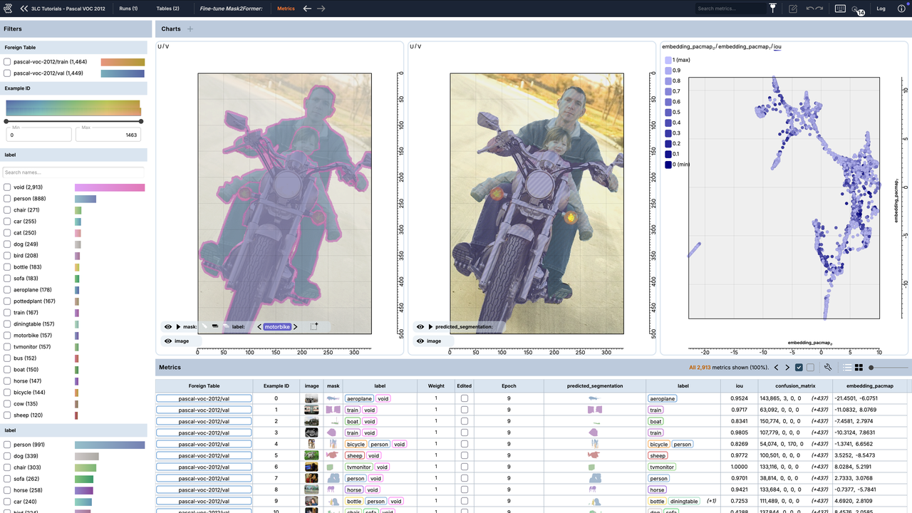The width and height of the screenshot is (912, 513).
Task: Click the image thumbnail in the Example ID 0 row
Action: tap(311, 399)
